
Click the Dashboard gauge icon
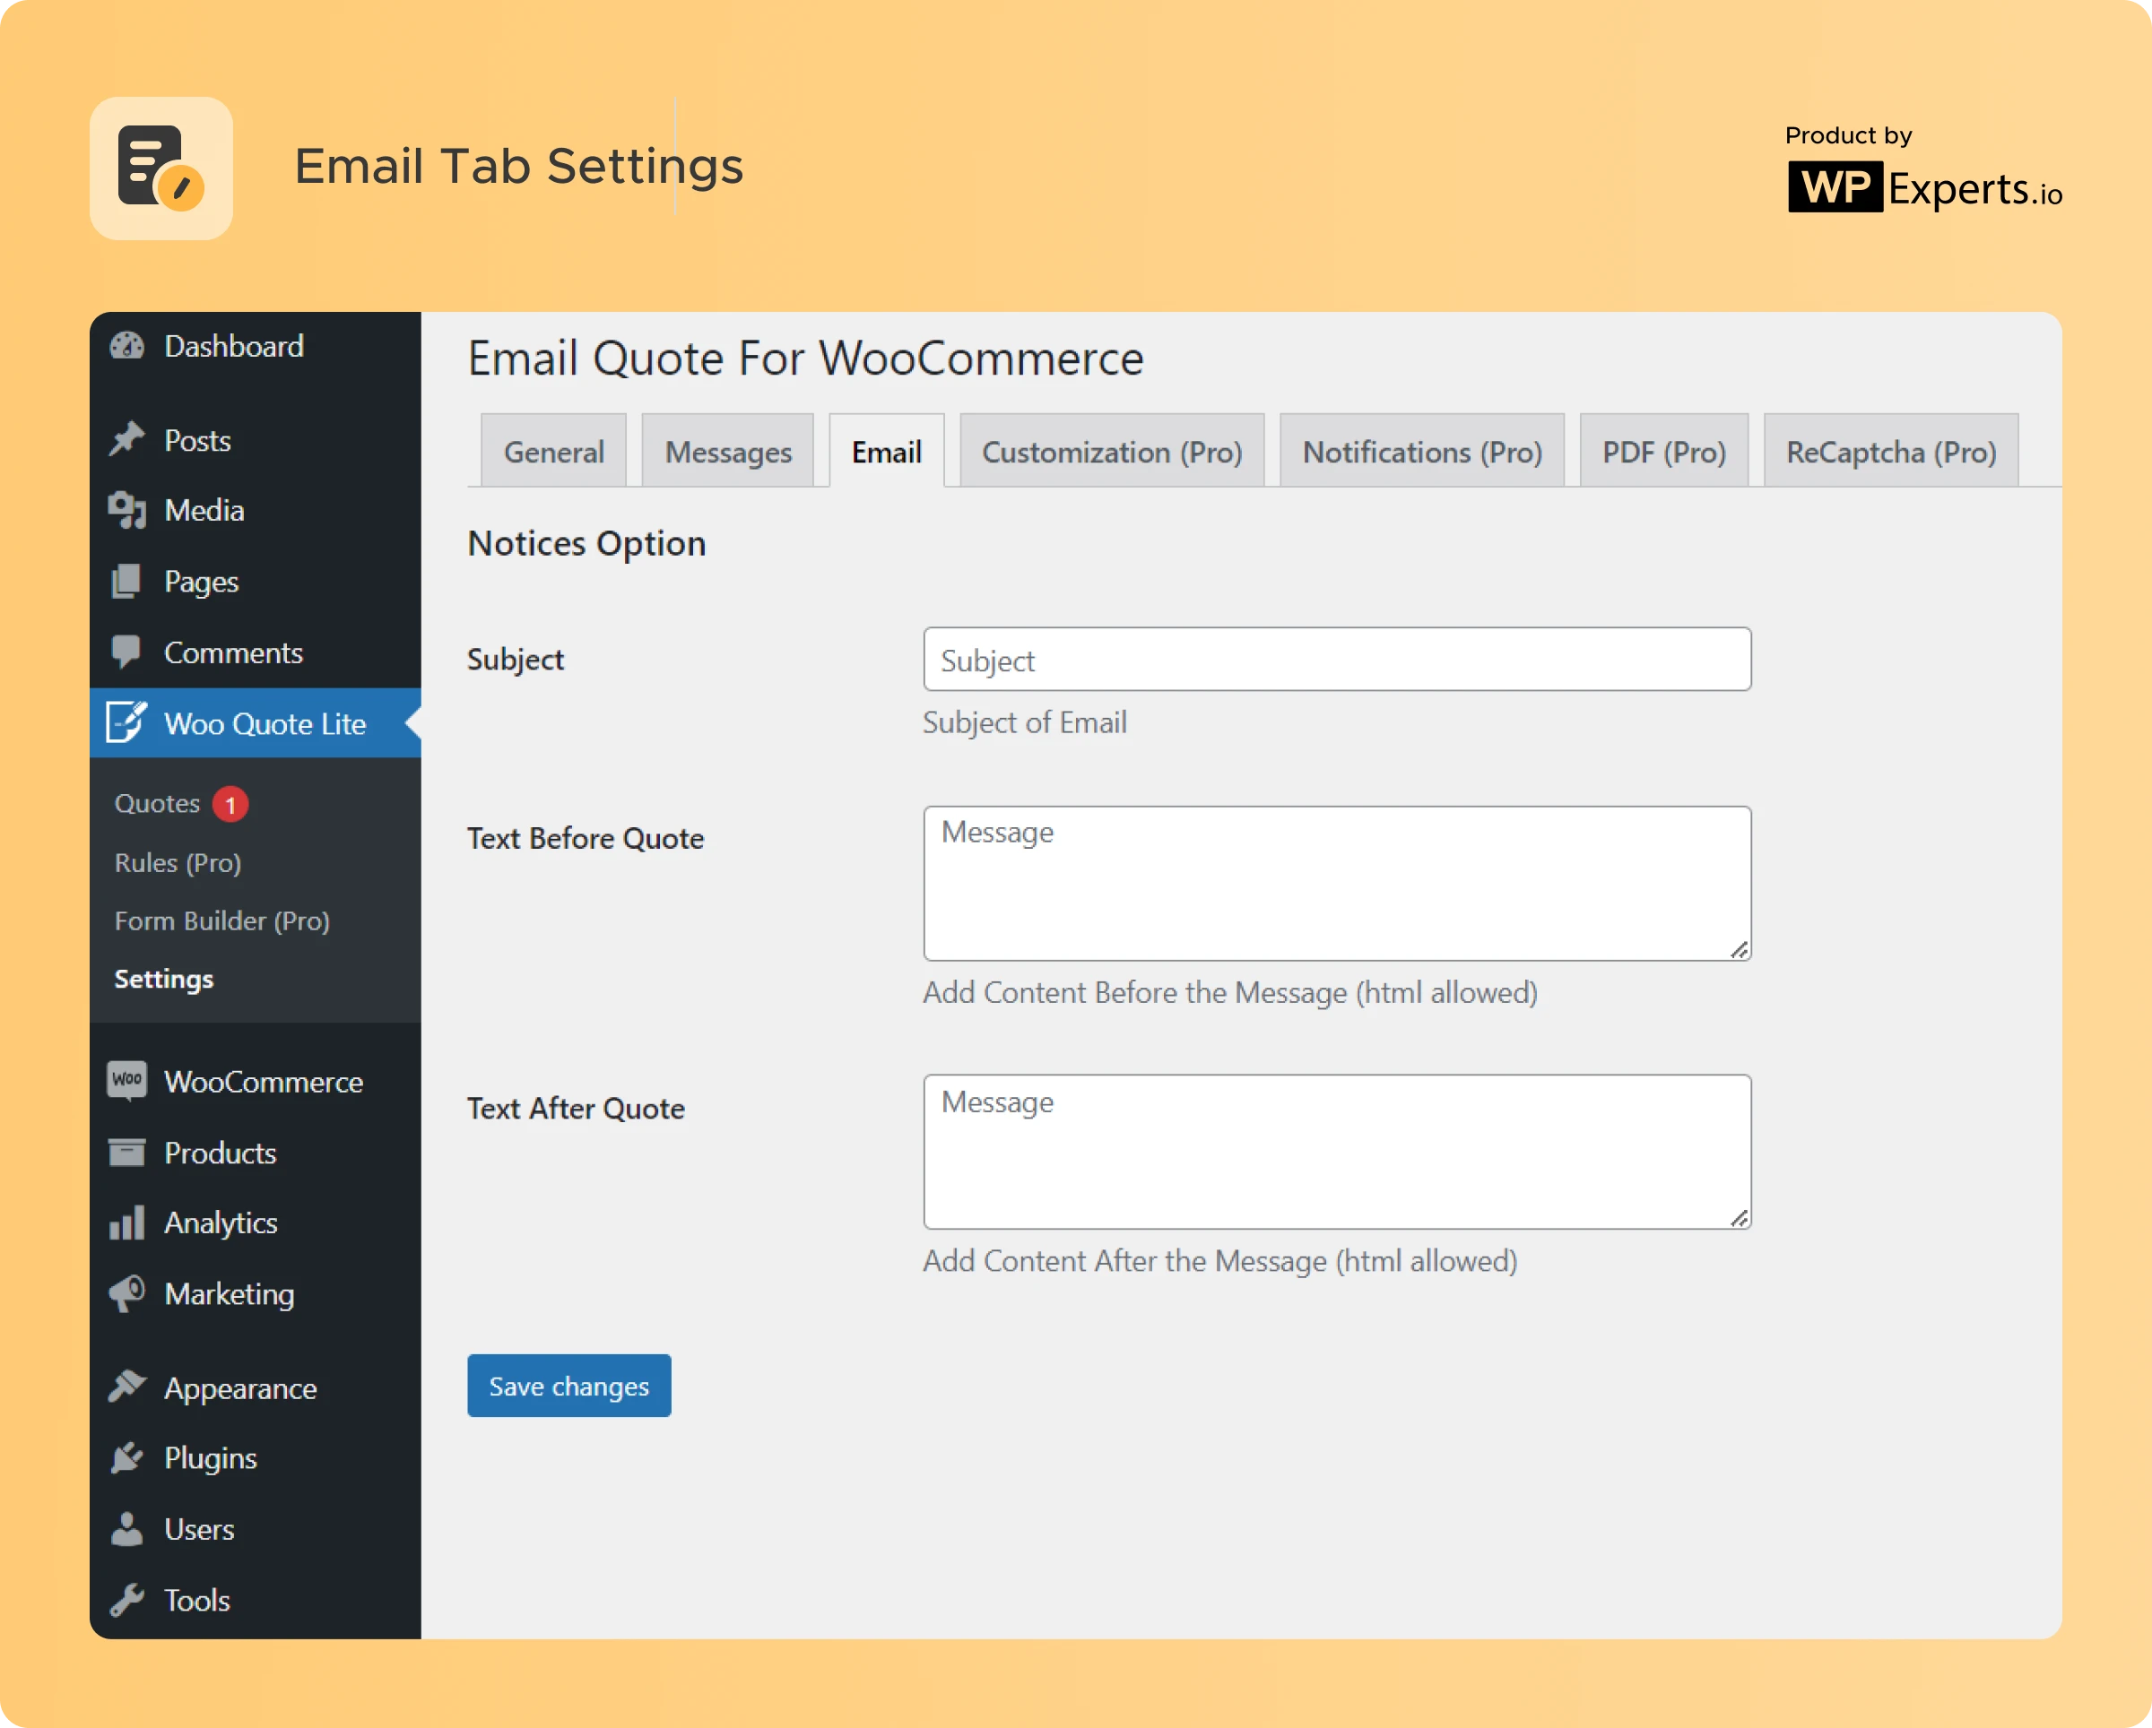click(126, 346)
